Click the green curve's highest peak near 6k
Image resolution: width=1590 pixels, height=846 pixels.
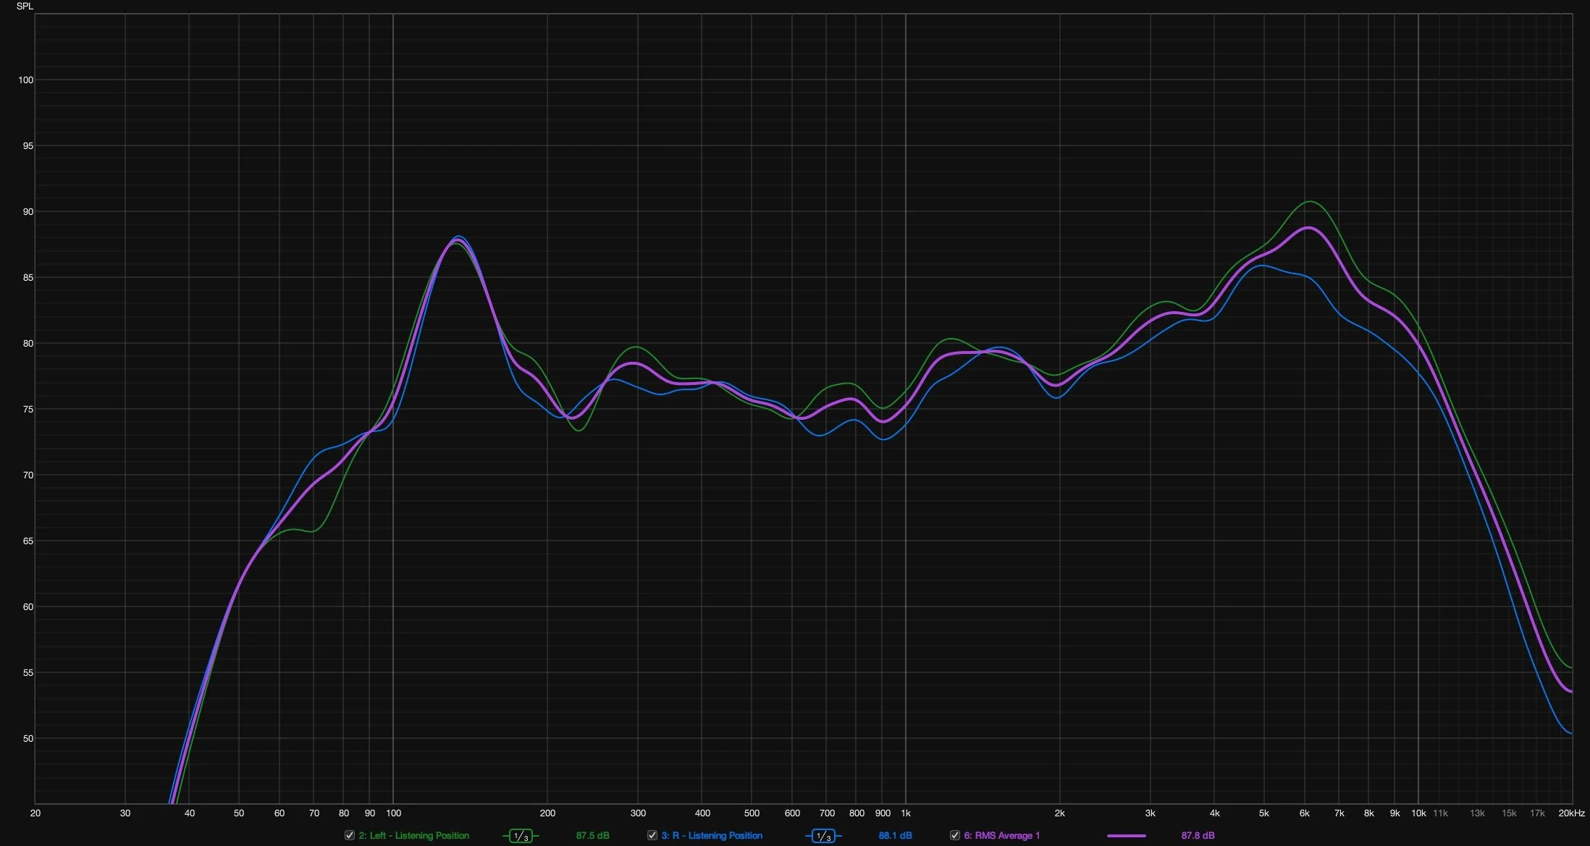pyautogui.click(x=1311, y=201)
